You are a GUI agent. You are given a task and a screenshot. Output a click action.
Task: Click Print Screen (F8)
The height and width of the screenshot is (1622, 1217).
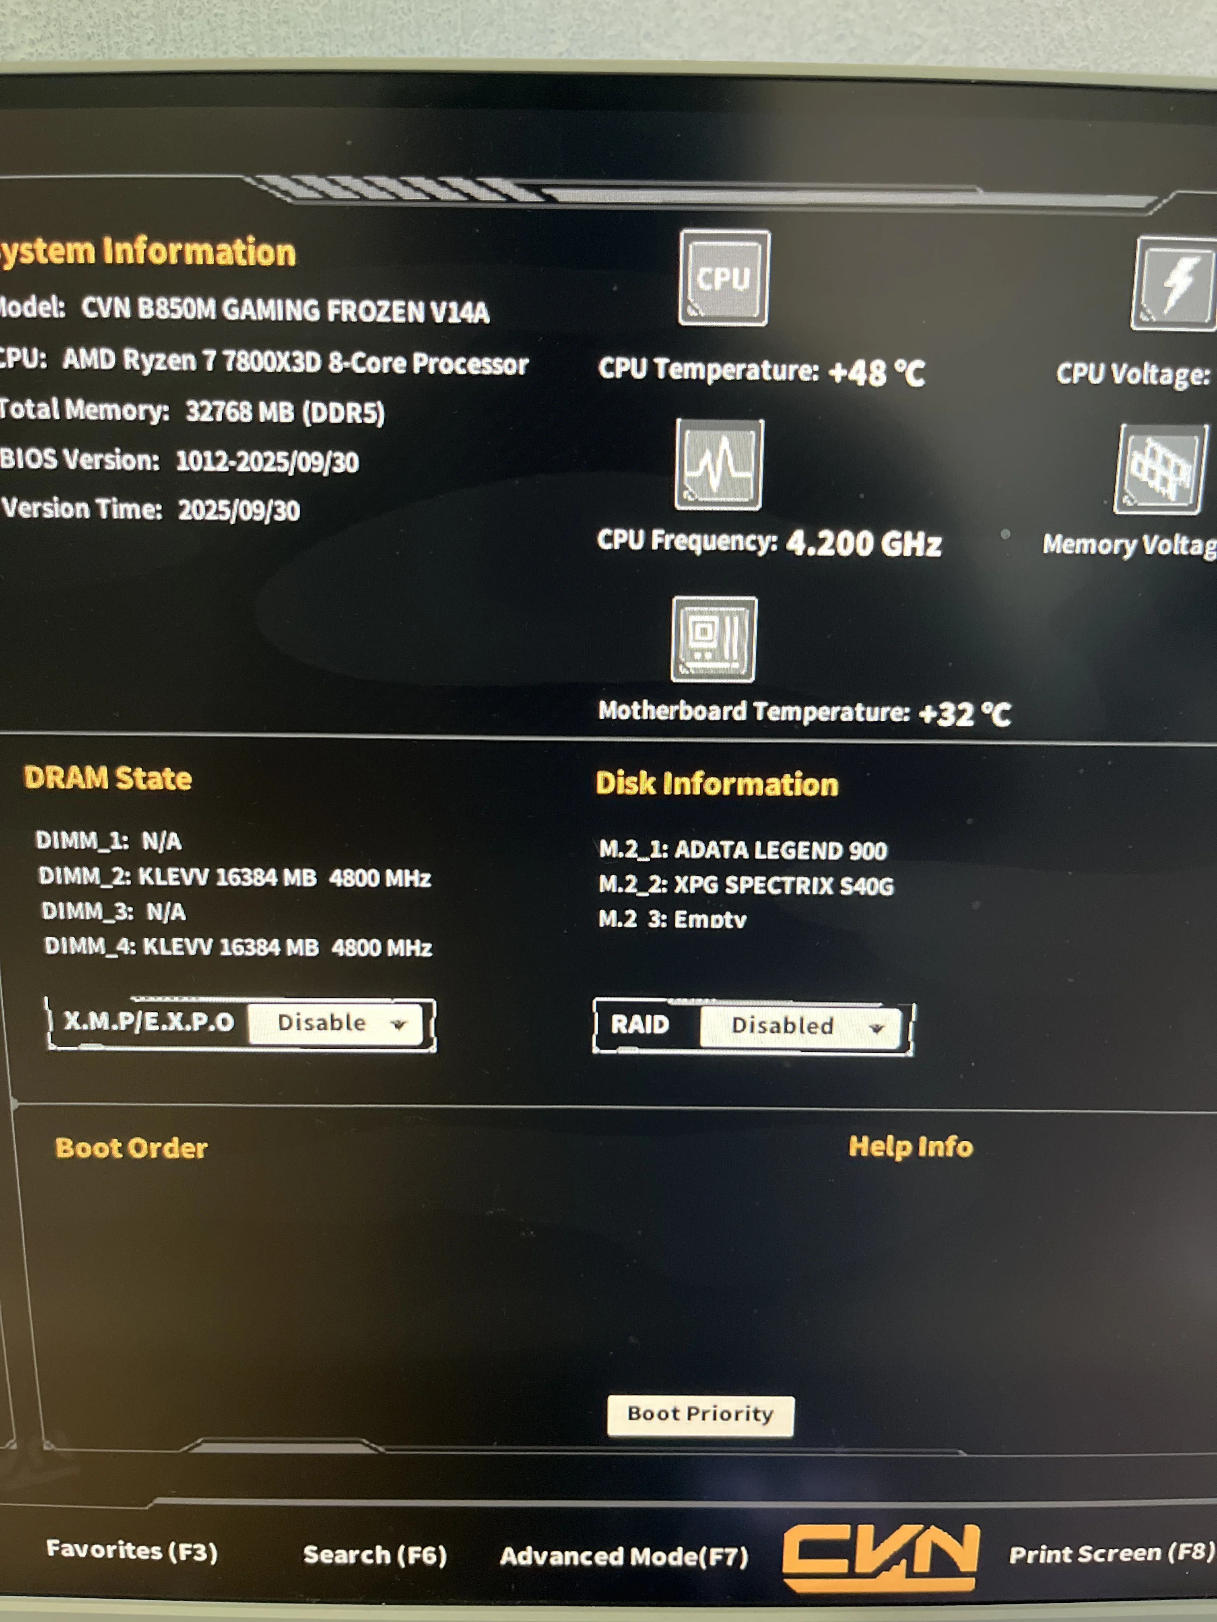pyautogui.click(x=1111, y=1553)
